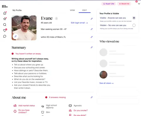Click the 'Agnostic' religion entry

tap(78, 105)
